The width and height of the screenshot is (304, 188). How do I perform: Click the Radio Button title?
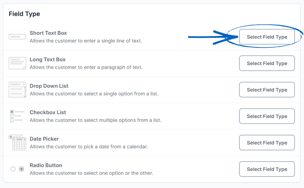point(46,165)
